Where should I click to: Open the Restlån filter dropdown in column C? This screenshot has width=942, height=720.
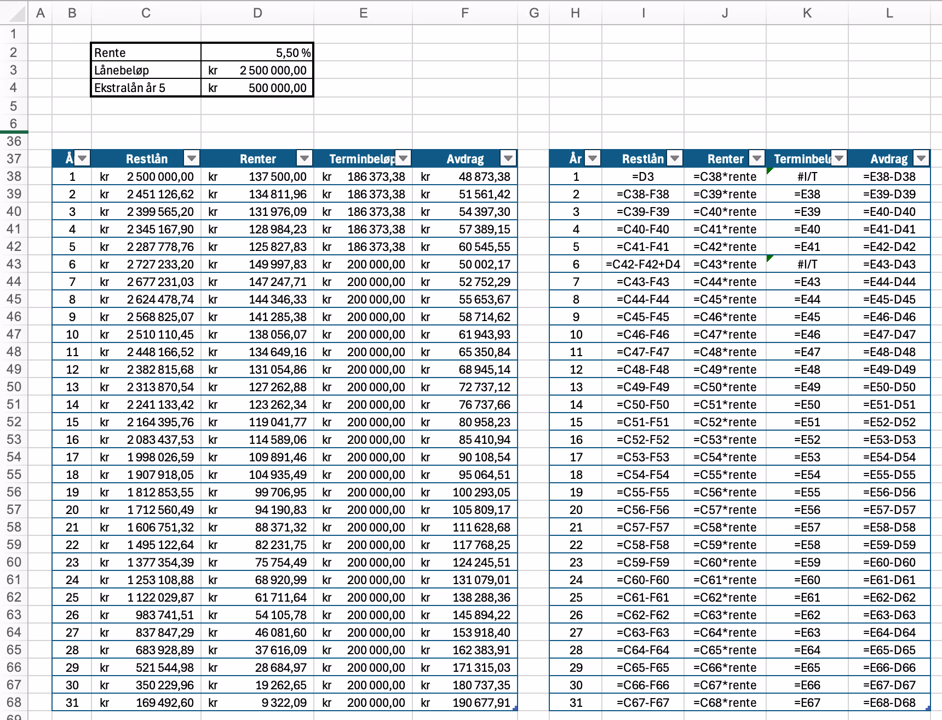pyautogui.click(x=191, y=159)
